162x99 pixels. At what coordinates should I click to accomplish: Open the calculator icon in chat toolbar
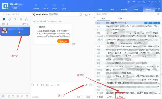[58, 85]
